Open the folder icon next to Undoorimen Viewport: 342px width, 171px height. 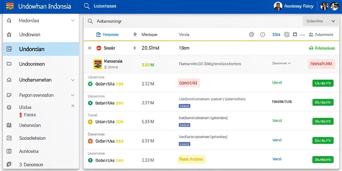9,64
